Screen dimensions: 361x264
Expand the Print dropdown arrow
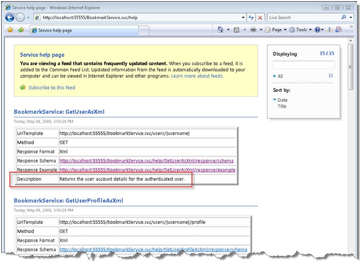pos(261,30)
